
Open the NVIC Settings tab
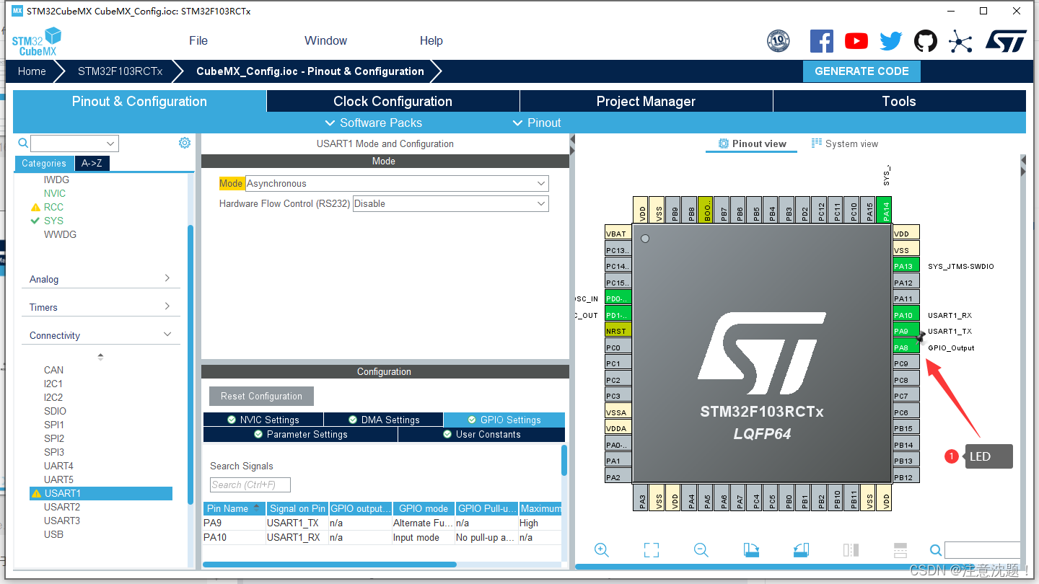[x=263, y=420]
